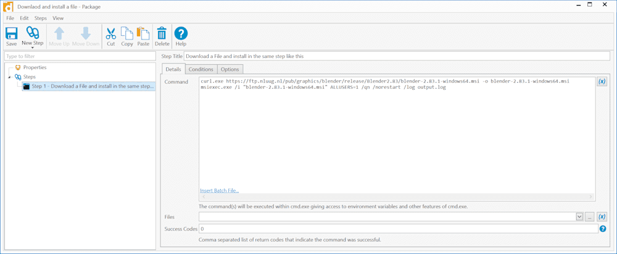
Task: Select Step 1 in the tree
Action: click(88, 86)
